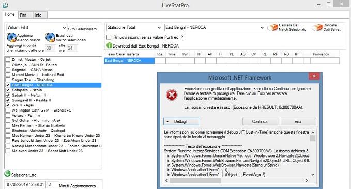Click the green Seleziona tutto checkmark icon
Image resolution: width=351 pixels, height=189 pixels.
point(7,174)
